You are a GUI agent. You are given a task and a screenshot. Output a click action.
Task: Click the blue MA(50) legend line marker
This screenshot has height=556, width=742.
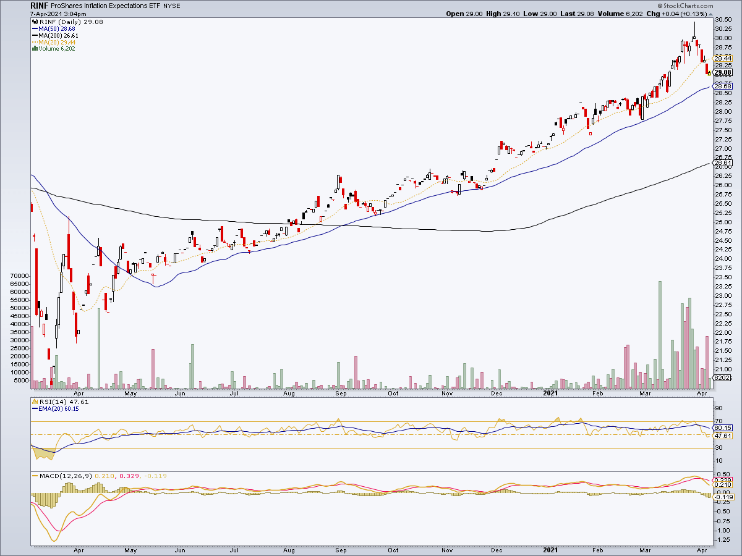pos(35,28)
